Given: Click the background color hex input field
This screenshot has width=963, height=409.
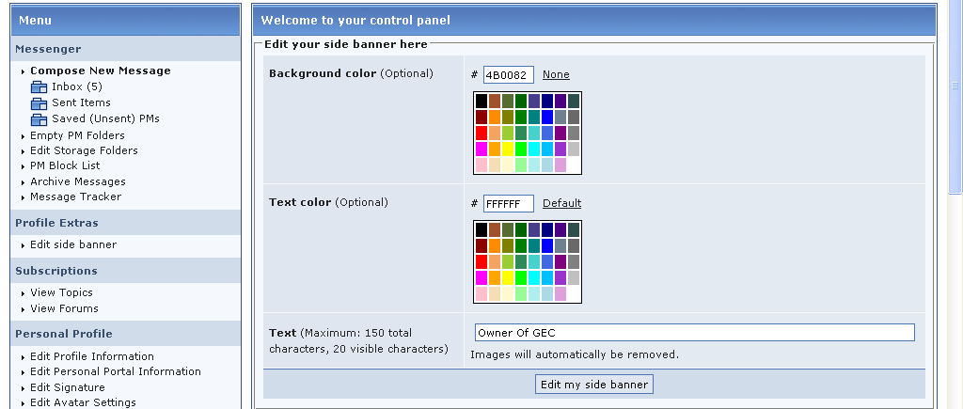Looking at the screenshot, I should point(508,74).
